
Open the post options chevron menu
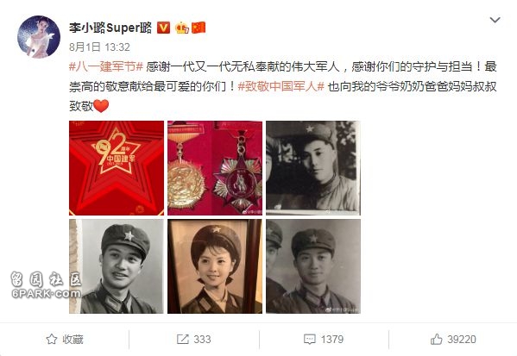495,20
